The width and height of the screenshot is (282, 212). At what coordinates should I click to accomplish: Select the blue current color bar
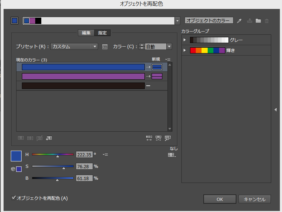pyautogui.click(x=83, y=67)
